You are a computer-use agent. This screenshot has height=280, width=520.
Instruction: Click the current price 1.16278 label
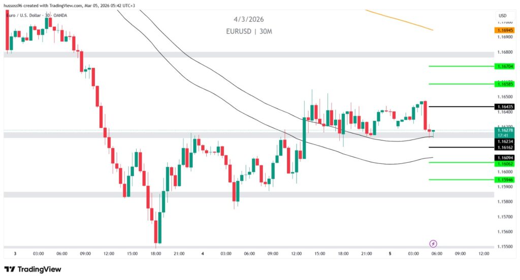(x=505, y=130)
